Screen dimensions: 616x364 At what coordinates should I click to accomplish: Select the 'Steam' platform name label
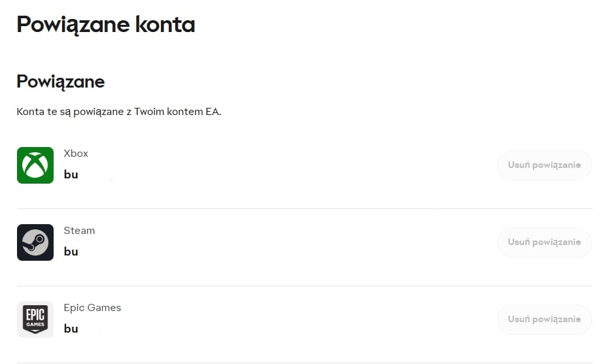(x=79, y=231)
